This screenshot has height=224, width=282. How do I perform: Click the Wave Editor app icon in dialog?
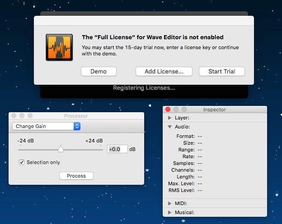(59, 47)
